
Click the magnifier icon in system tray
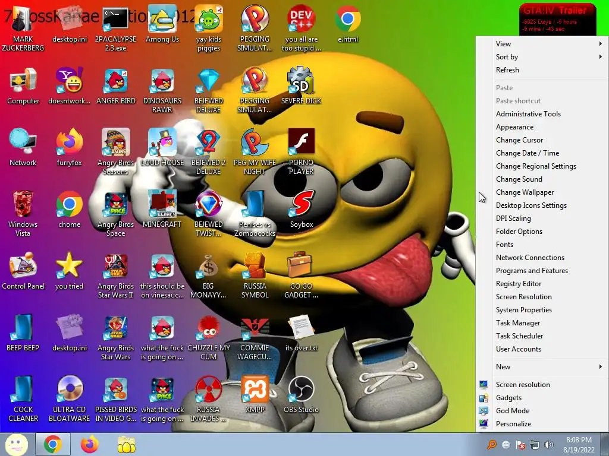(492, 445)
